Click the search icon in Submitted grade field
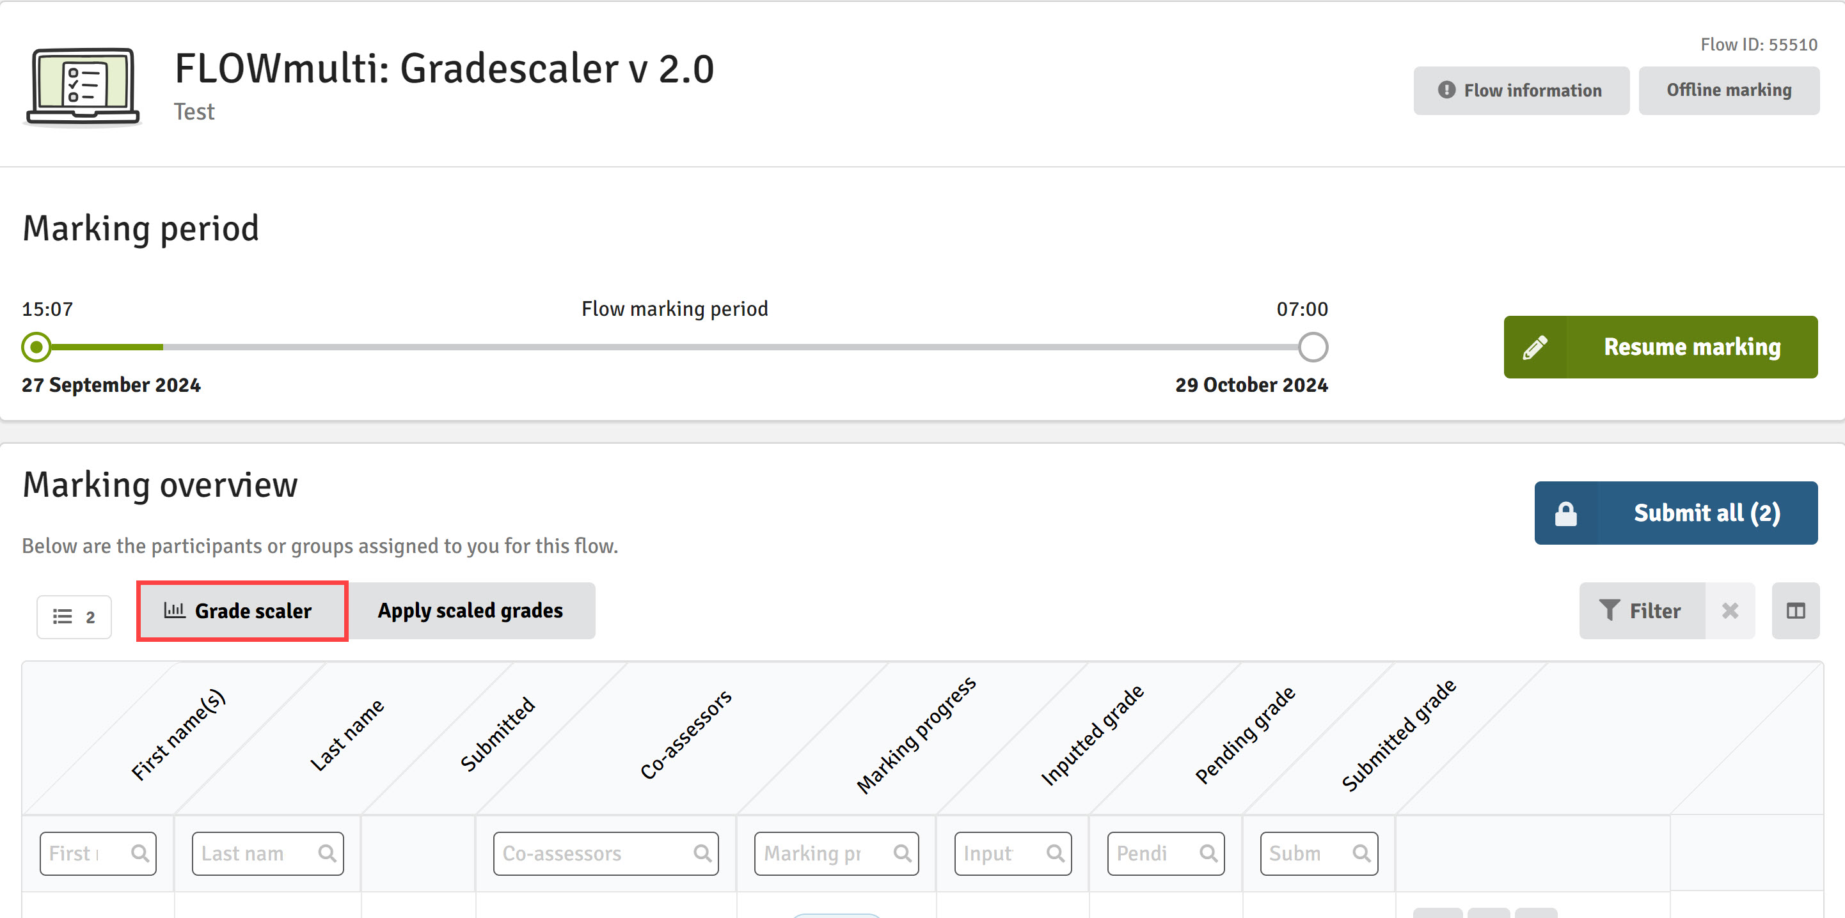The image size is (1845, 918). pos(1361,853)
